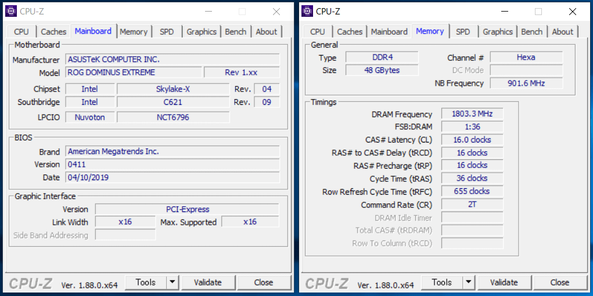Image resolution: width=593 pixels, height=296 pixels.
Task: Open Caches tab in Memory window
Action: pyautogui.click(x=350, y=32)
